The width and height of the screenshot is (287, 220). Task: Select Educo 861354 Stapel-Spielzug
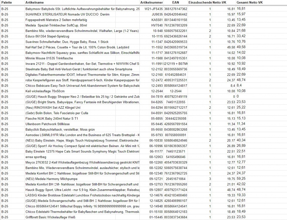click(47, 36)
